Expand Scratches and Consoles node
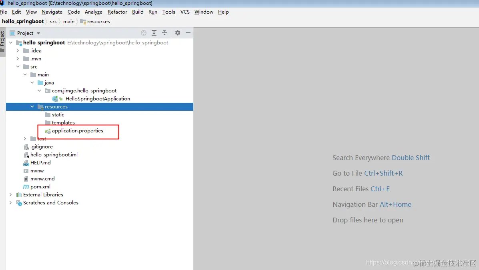Image resolution: width=479 pixels, height=270 pixels. point(11,202)
